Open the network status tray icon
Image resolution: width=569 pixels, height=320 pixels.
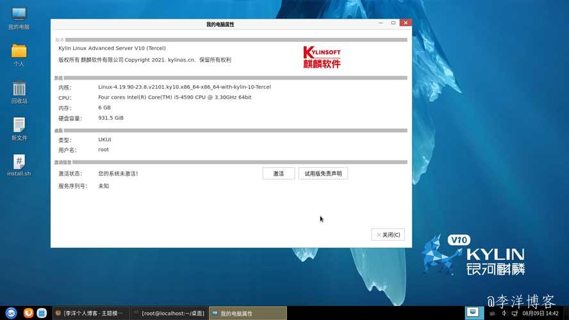coord(515,314)
